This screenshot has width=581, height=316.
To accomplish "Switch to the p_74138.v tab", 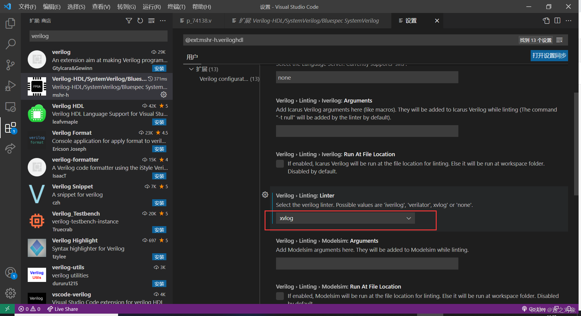I will [199, 21].
